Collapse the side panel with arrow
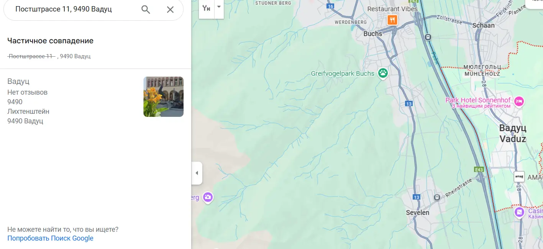 197,173
